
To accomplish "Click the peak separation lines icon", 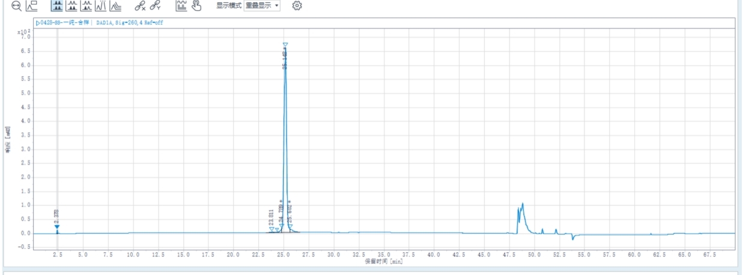I will [x=100, y=6].
